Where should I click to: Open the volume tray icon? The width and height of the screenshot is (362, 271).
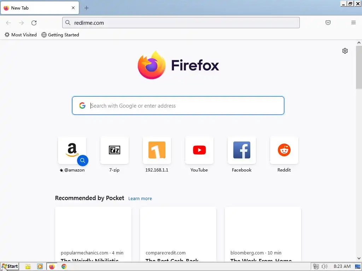click(325, 267)
